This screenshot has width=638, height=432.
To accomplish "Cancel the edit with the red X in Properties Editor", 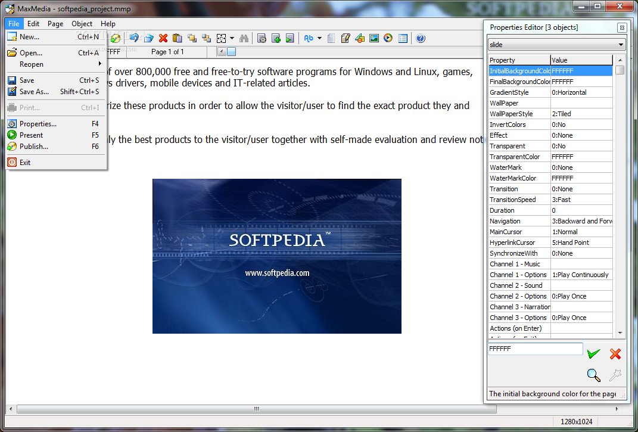I will click(x=615, y=354).
